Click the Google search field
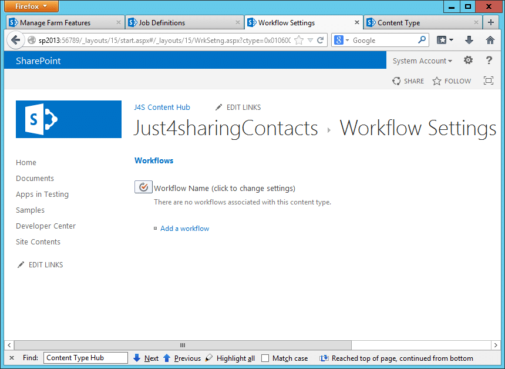Image resolution: width=505 pixels, height=369 pixels. point(383,41)
